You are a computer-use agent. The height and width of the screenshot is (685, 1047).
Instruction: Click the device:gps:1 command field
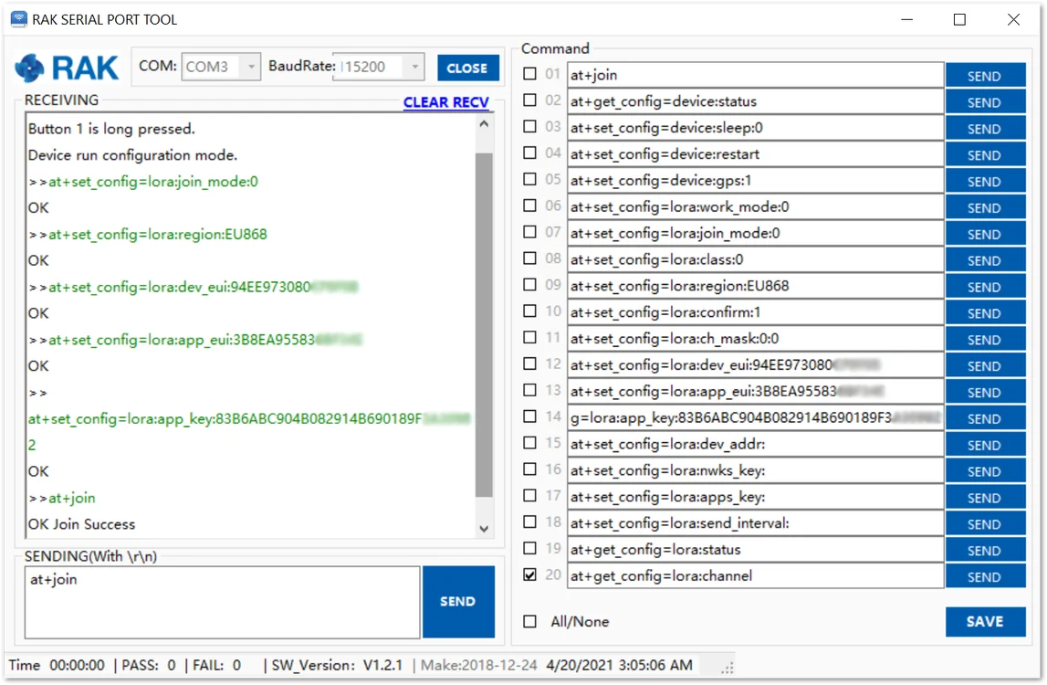tap(755, 181)
